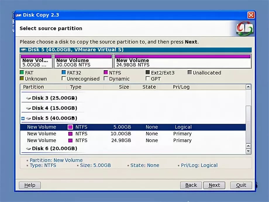Sort by the Pri/Log column header
The image size is (269, 202).
181,87
